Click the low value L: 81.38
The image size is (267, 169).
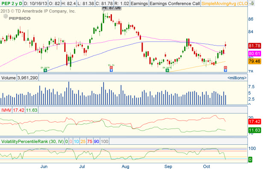click(x=85, y=3)
